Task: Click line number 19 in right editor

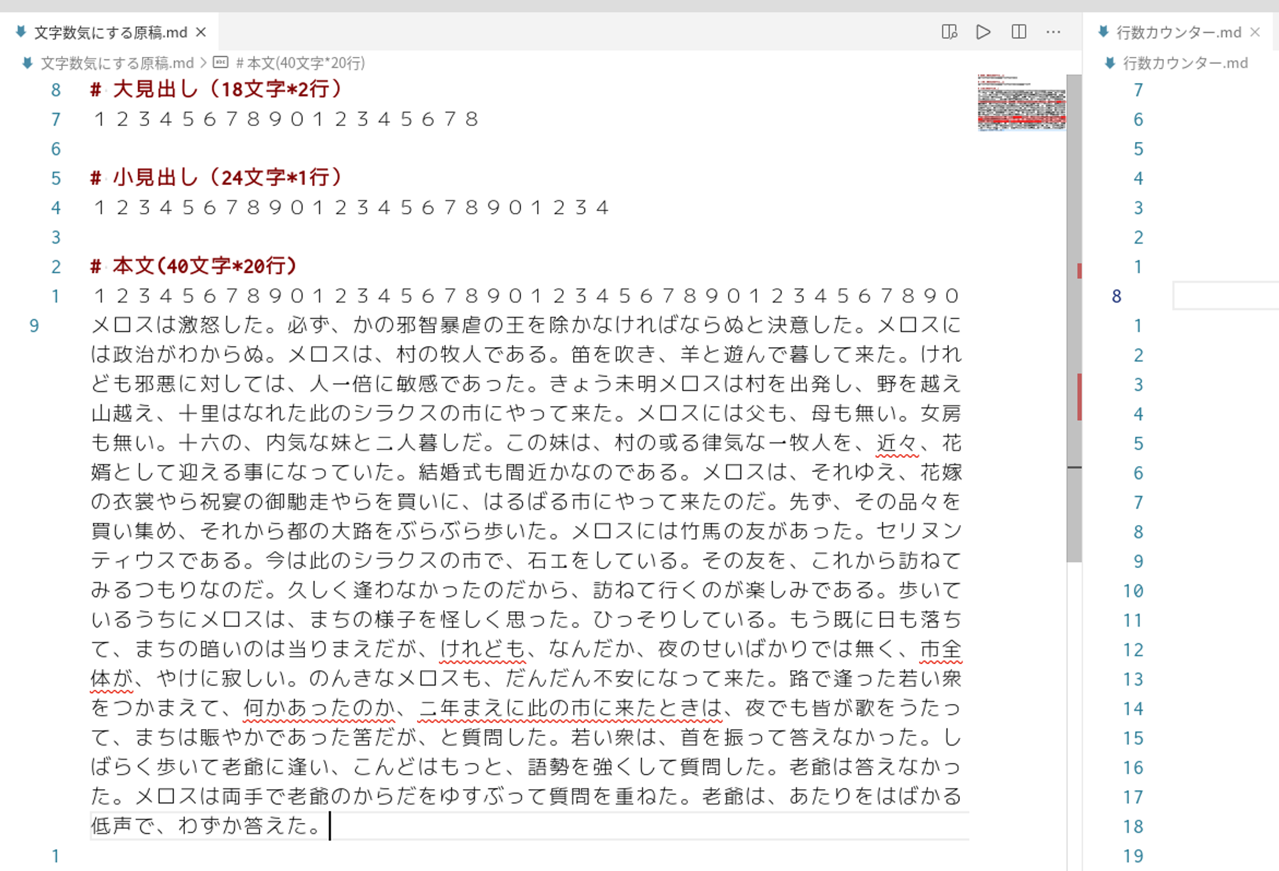Action: [x=1133, y=856]
